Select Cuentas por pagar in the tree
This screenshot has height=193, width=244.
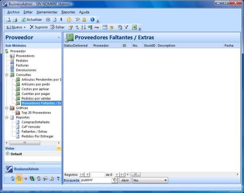36,94
